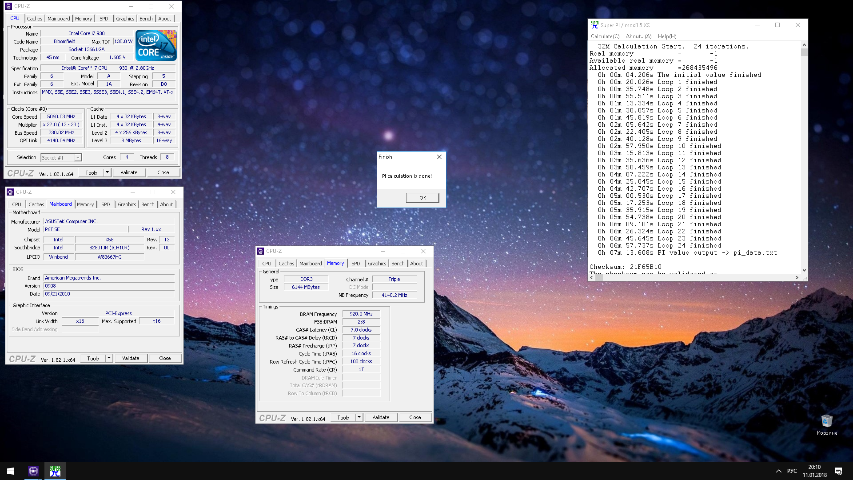Click Tools button in Memory window

(343, 417)
